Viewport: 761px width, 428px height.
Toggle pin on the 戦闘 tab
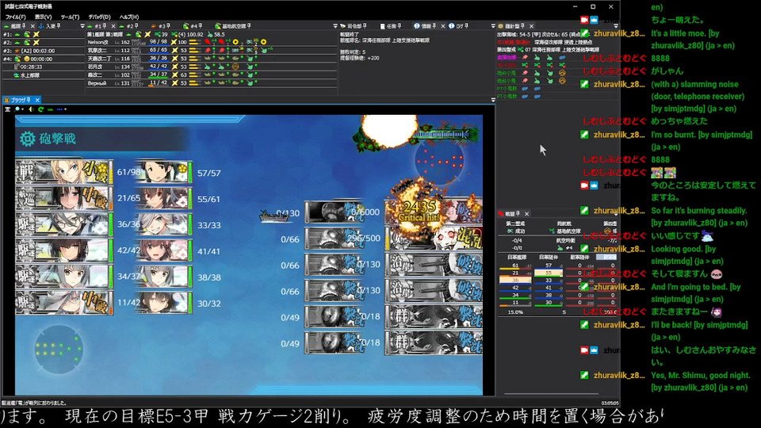click(x=518, y=213)
